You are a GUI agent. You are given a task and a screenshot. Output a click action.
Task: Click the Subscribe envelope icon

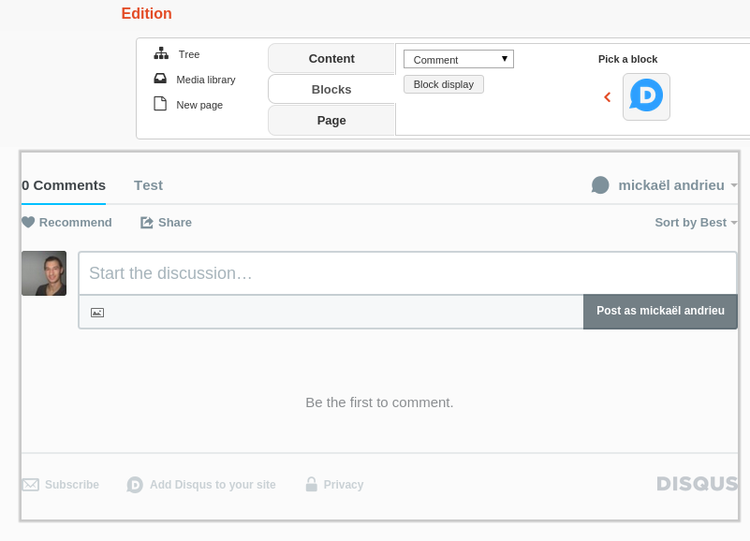click(31, 485)
